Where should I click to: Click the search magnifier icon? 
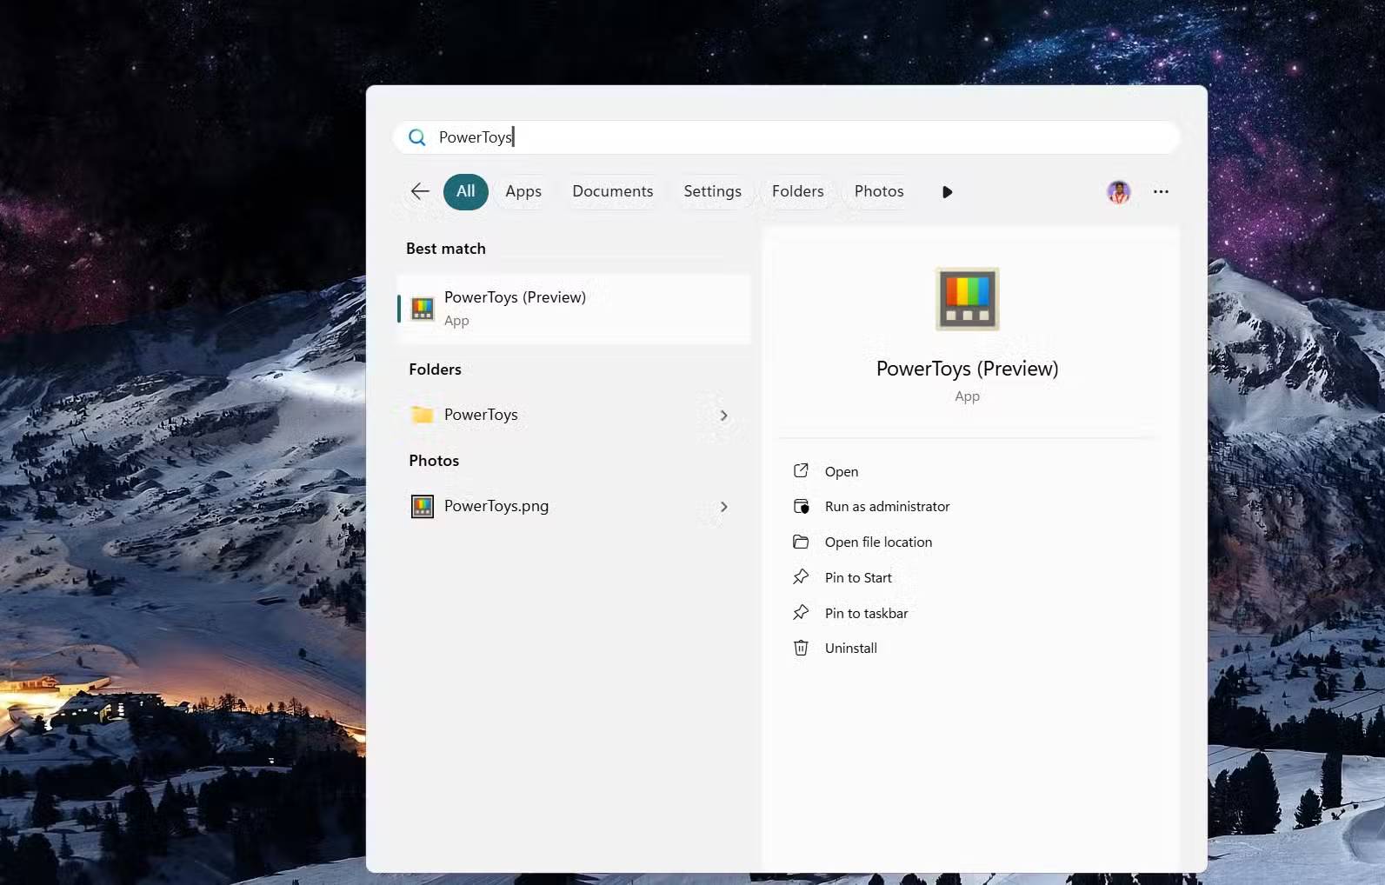(417, 137)
